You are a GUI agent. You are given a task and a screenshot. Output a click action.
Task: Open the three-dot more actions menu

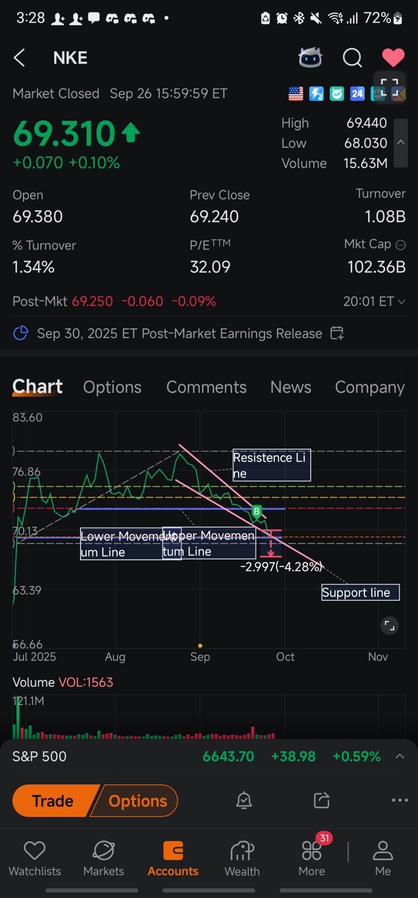399,801
